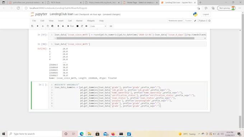Open the View menu
The width and height of the screenshot is (244, 137).
click(x=51, y=21)
